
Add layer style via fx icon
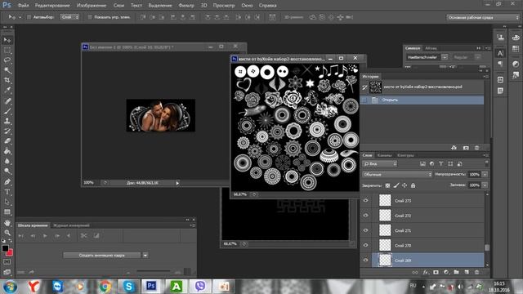pos(426,272)
